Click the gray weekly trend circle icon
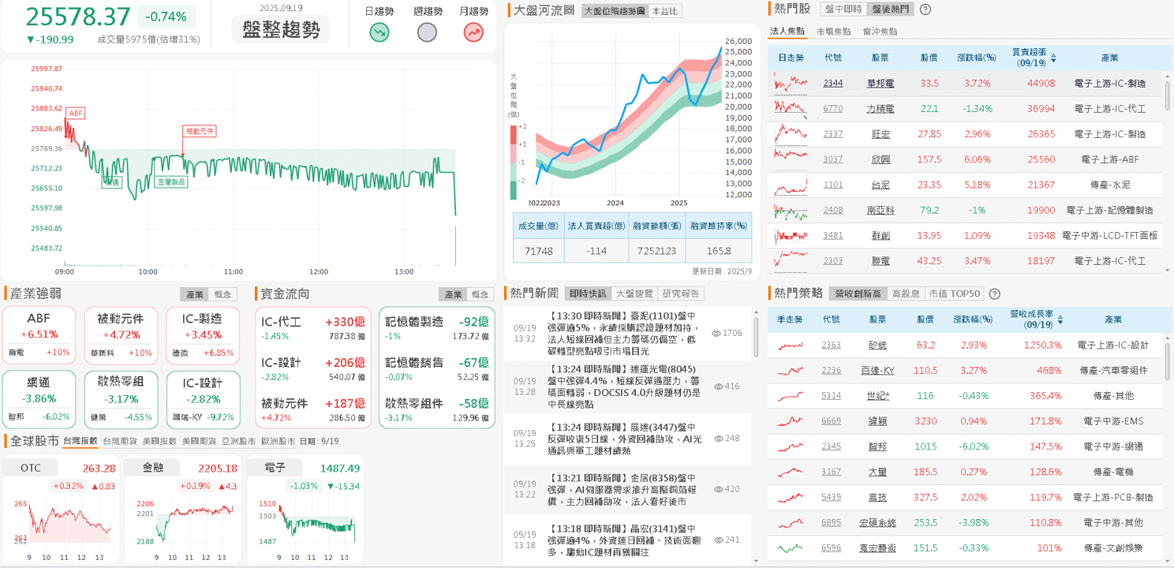This screenshot has height=568, width=1174. 427,32
